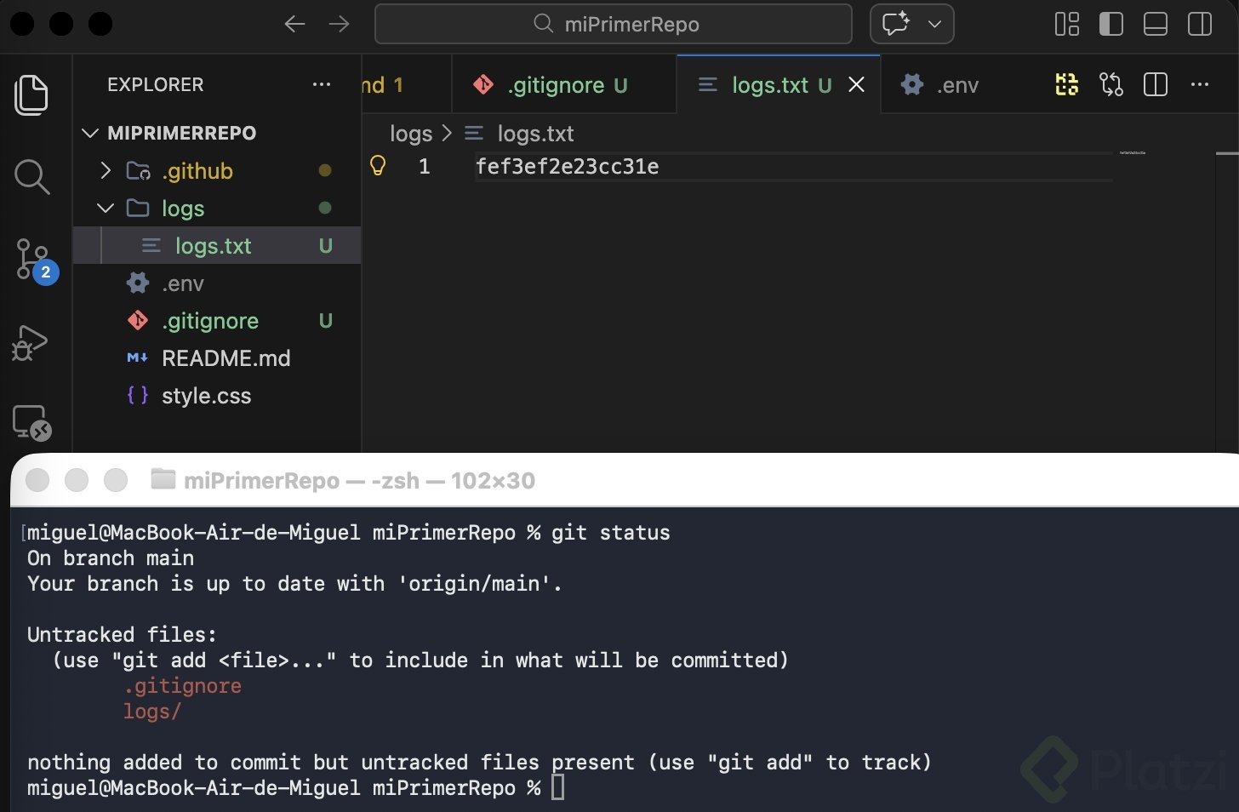The image size is (1239, 812).
Task: Open README.md from the explorer
Action: pos(226,358)
